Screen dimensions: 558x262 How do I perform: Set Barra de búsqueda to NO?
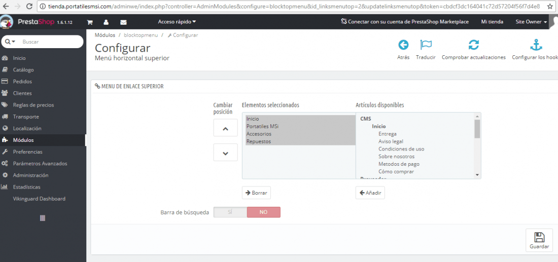pos(263,212)
